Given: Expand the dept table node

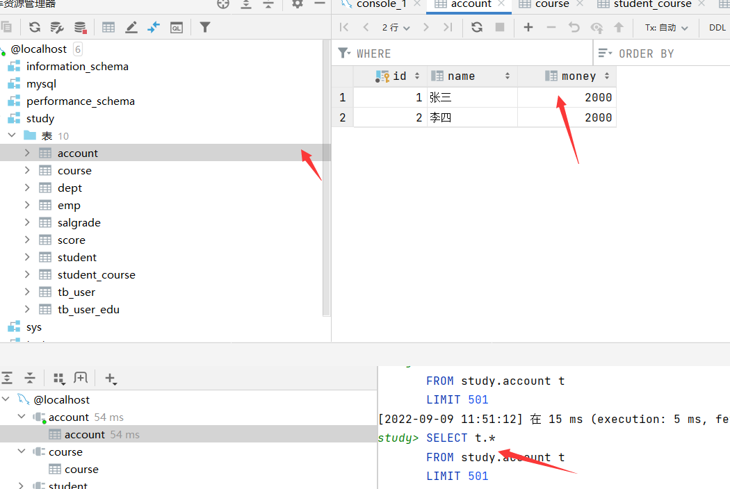Looking at the screenshot, I should tap(27, 188).
